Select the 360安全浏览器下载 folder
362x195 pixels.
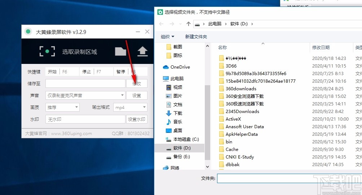[x=244, y=96]
